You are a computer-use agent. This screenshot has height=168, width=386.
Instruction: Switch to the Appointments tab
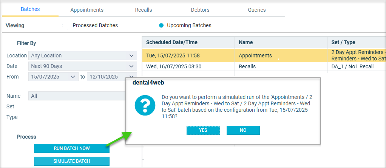click(x=87, y=10)
